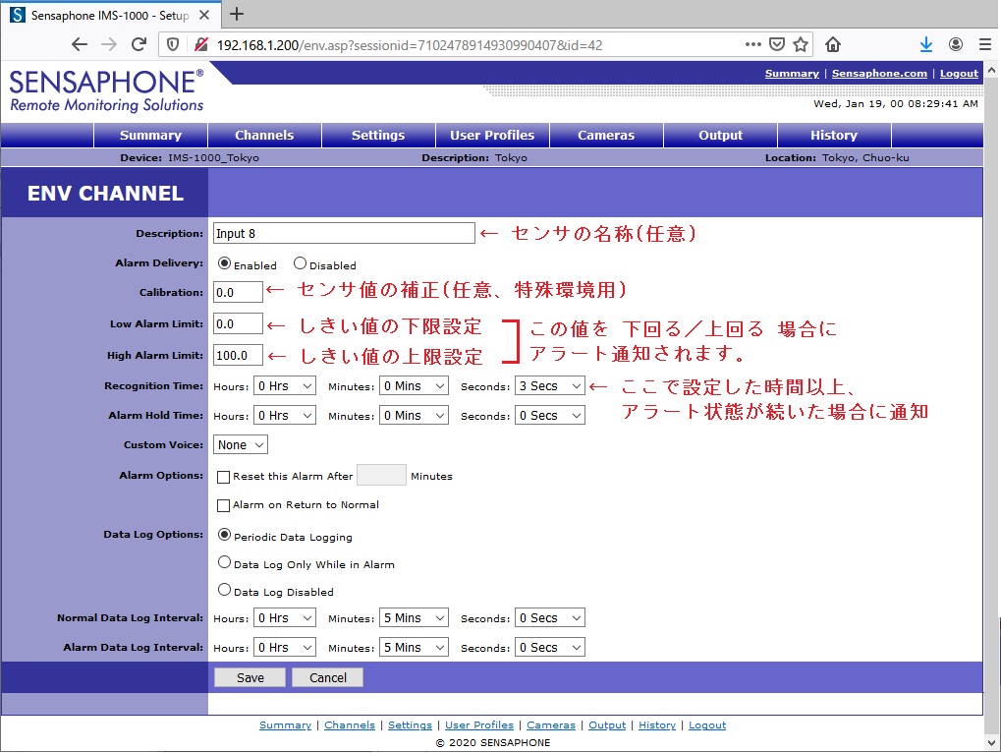Click the High Alarm Limit field
Screen dimensions: 1001x753
238,355
